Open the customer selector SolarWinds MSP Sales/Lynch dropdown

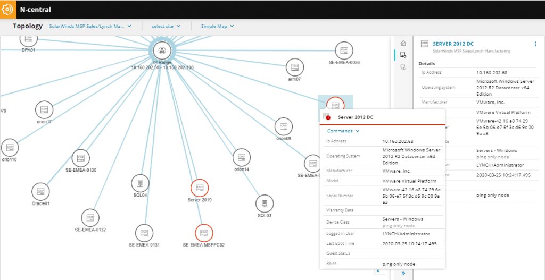(90, 26)
